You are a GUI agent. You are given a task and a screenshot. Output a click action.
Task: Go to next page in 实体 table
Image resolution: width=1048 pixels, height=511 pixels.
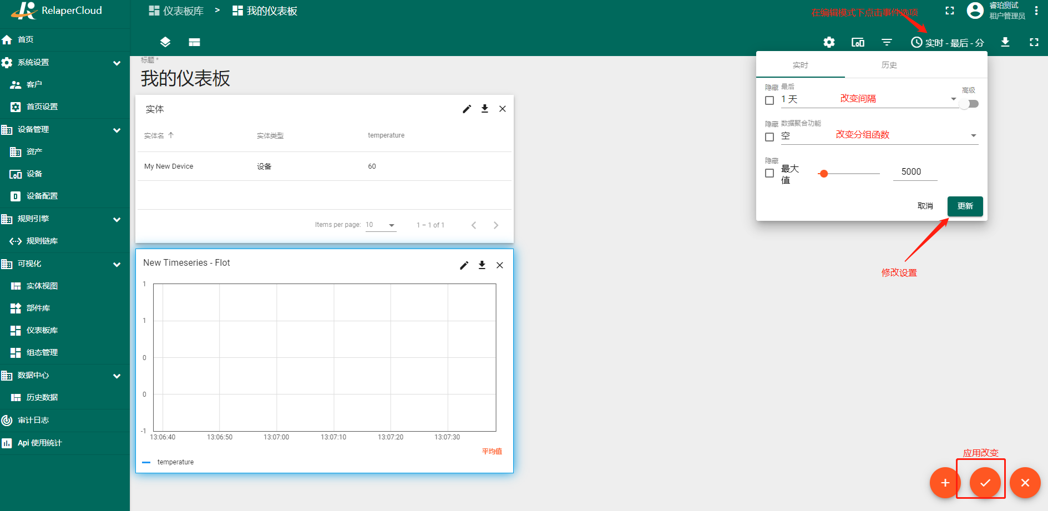(496, 225)
